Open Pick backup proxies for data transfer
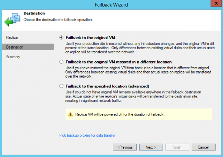 87,135
